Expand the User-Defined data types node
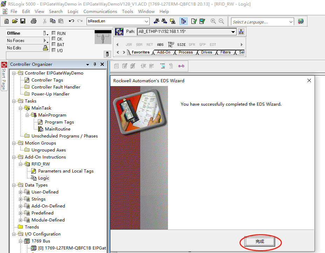 21,192
